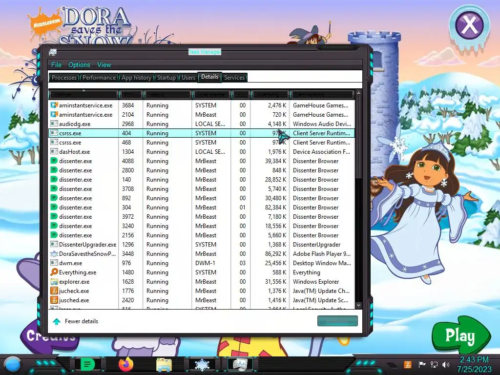Click the jusched.exe Java icon
Screen dimensions: 500x375
tap(54, 300)
